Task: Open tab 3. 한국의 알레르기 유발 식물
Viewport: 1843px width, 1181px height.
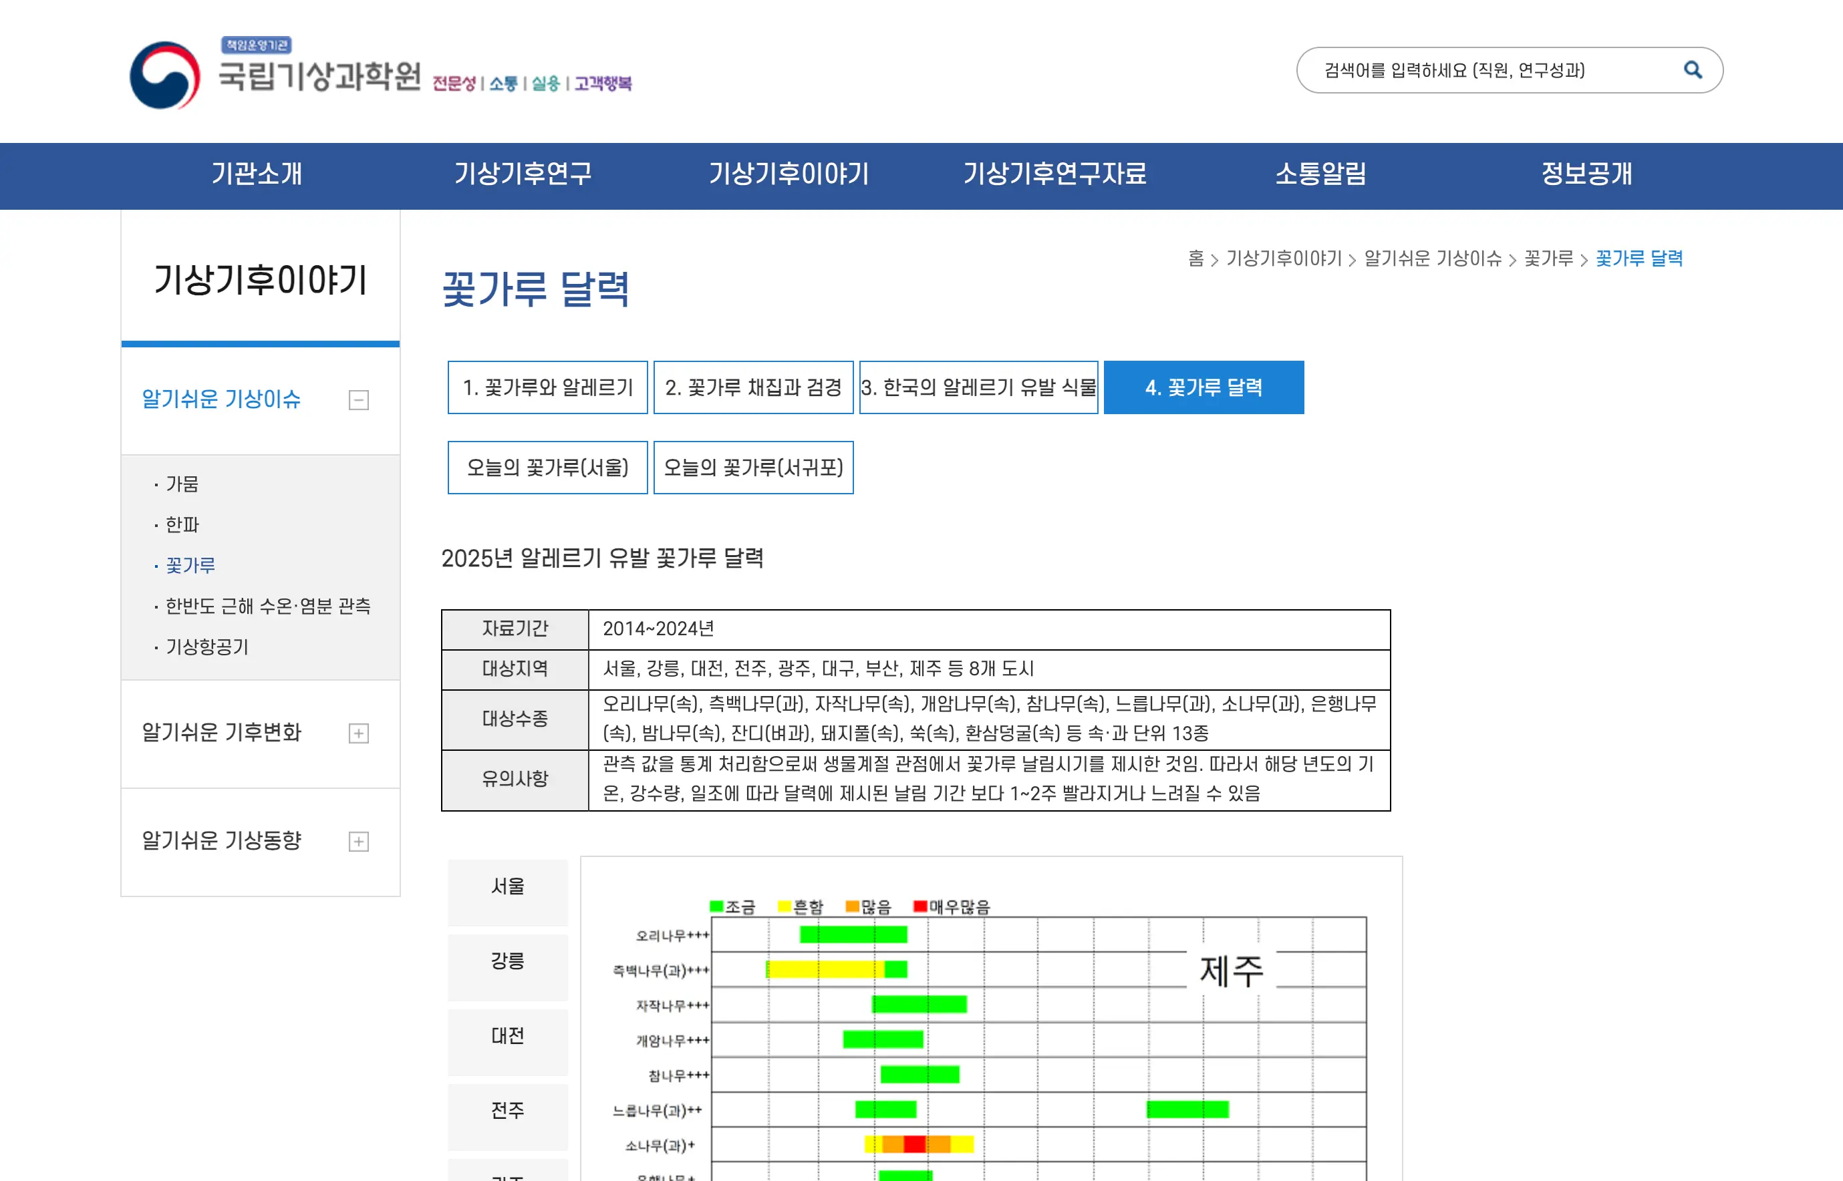Action: pos(979,387)
